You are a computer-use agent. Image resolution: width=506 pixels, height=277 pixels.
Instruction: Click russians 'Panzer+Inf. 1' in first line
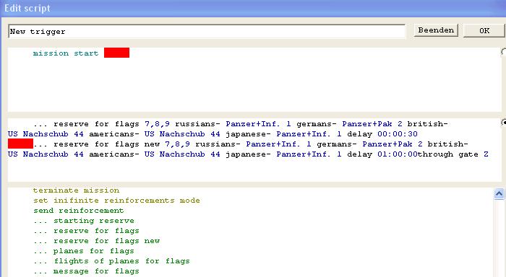(258, 124)
